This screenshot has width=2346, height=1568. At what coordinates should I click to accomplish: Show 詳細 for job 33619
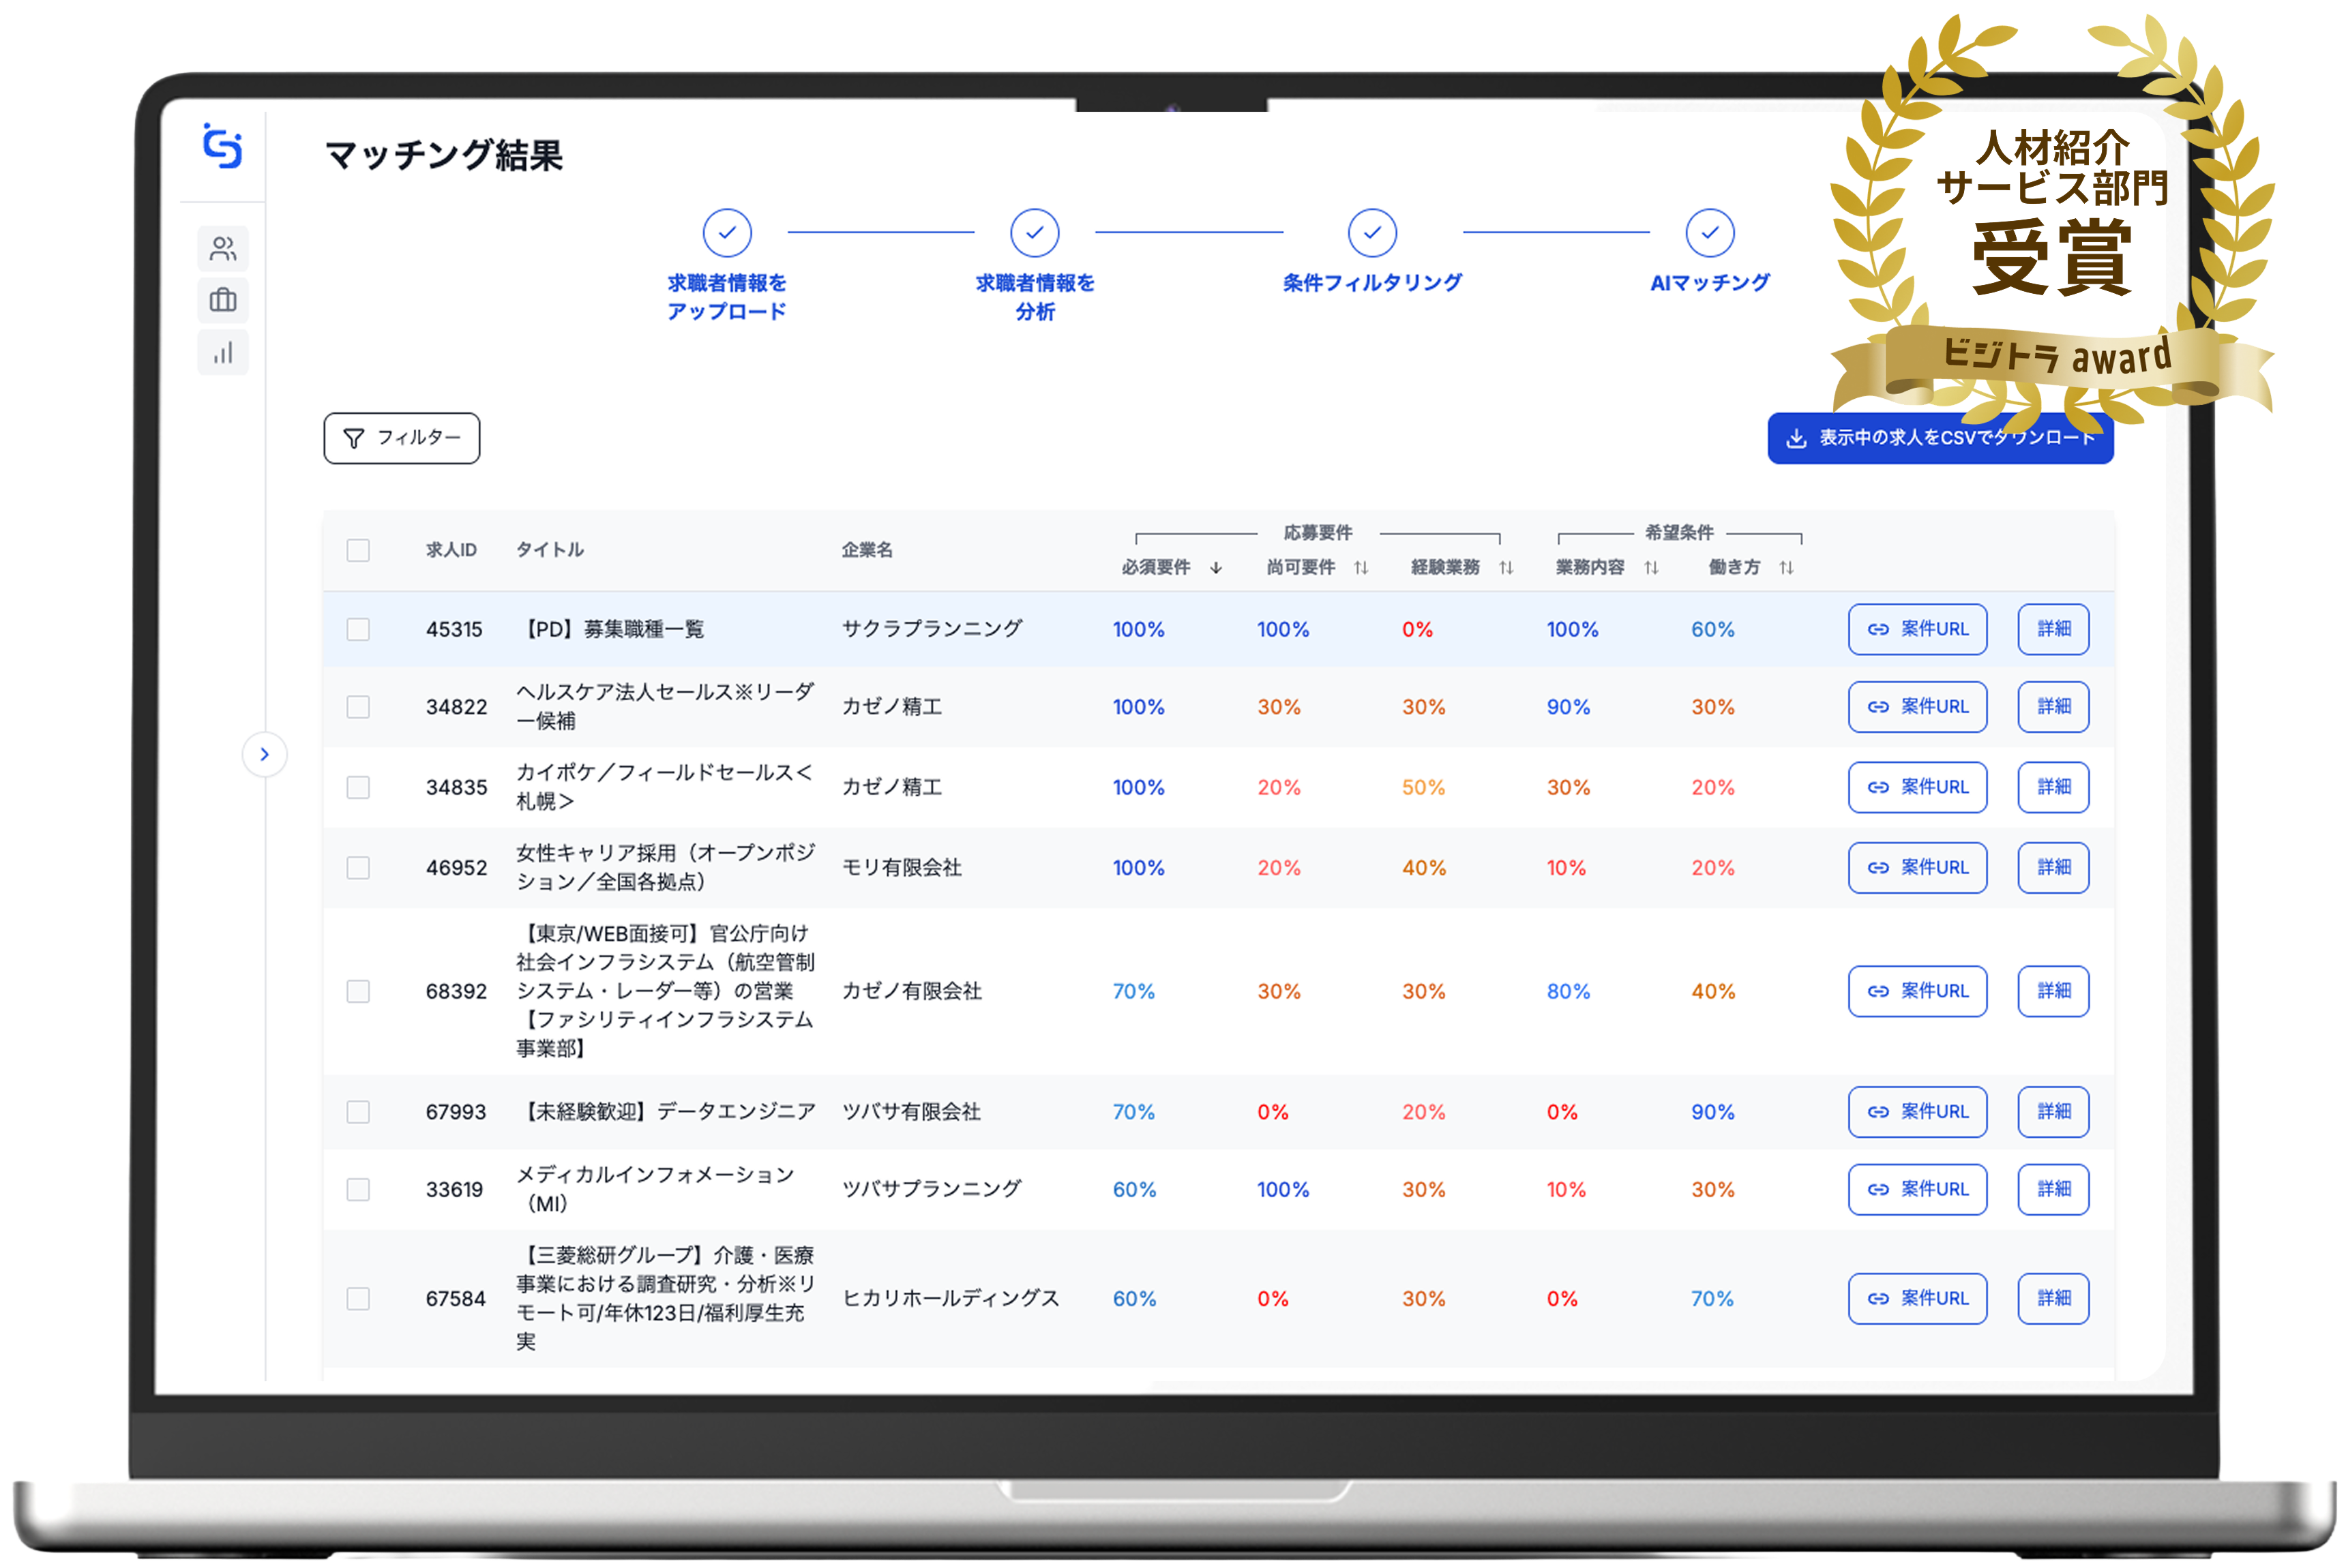(2053, 1189)
